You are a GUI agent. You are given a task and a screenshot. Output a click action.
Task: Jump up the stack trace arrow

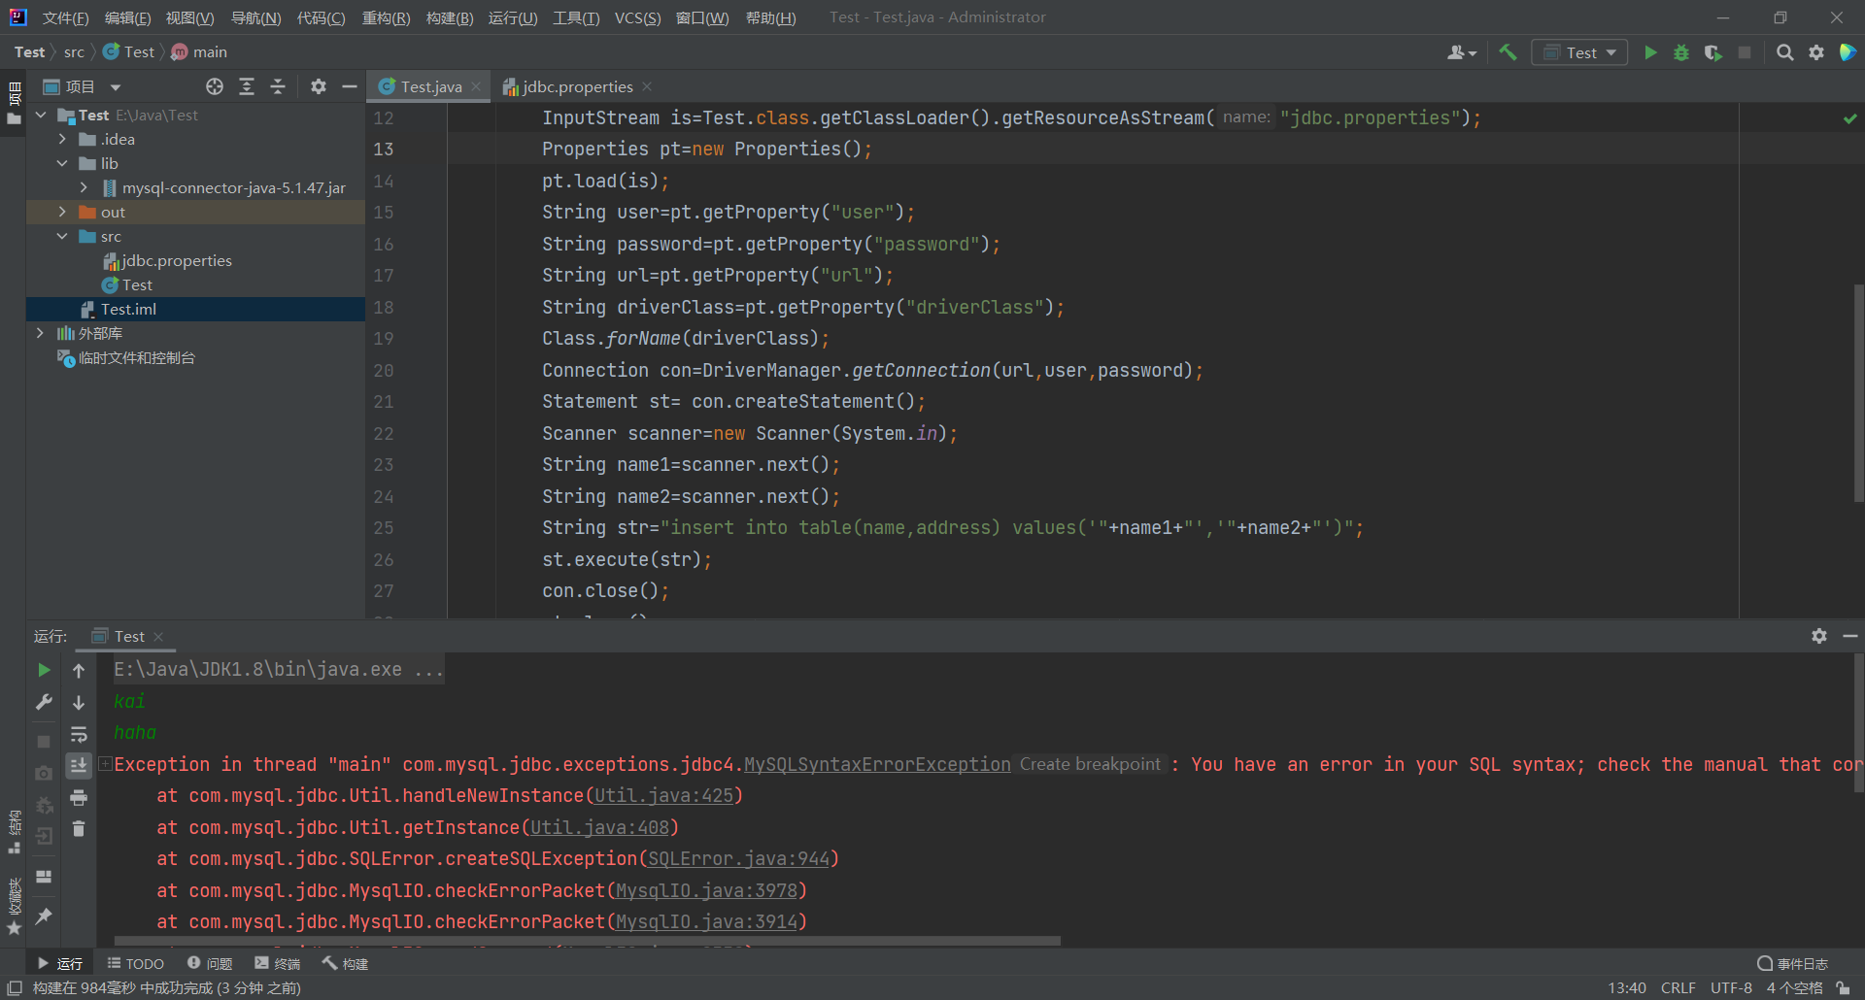tap(79, 670)
